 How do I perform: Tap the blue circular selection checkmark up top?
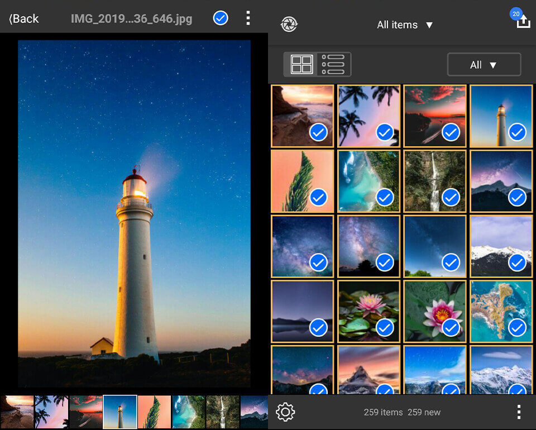[x=220, y=18]
